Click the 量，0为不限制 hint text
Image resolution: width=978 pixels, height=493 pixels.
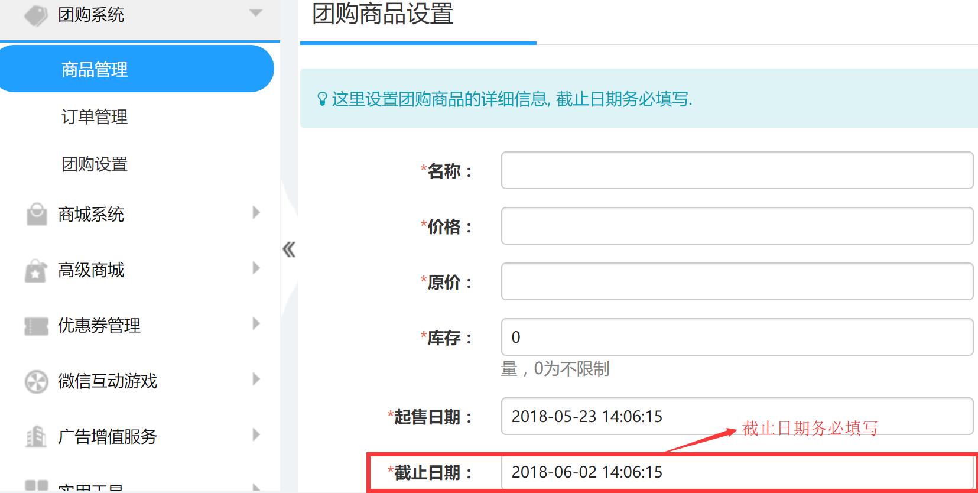pyautogui.click(x=555, y=369)
